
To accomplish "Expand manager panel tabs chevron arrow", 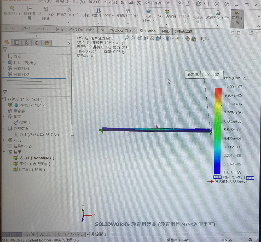I will click(x=69, y=43).
